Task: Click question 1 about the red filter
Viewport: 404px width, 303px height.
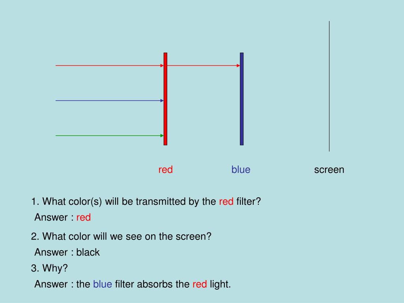Action: click(x=146, y=202)
